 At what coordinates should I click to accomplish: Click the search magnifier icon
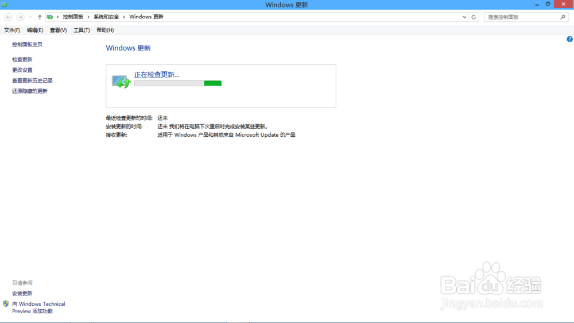click(563, 17)
